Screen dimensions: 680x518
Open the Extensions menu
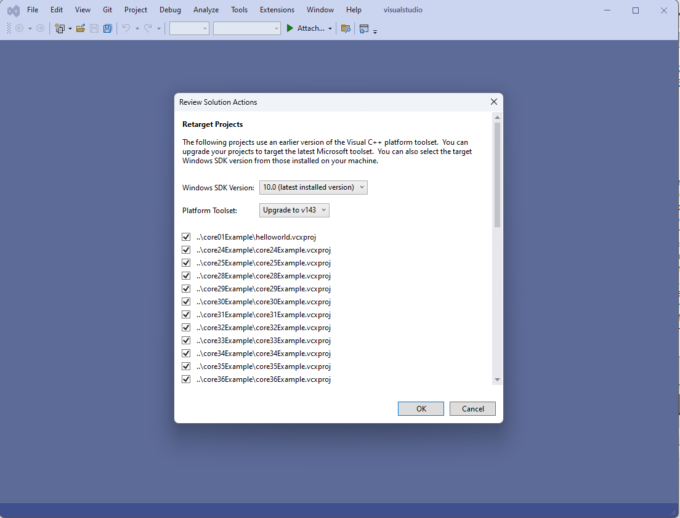pos(277,9)
